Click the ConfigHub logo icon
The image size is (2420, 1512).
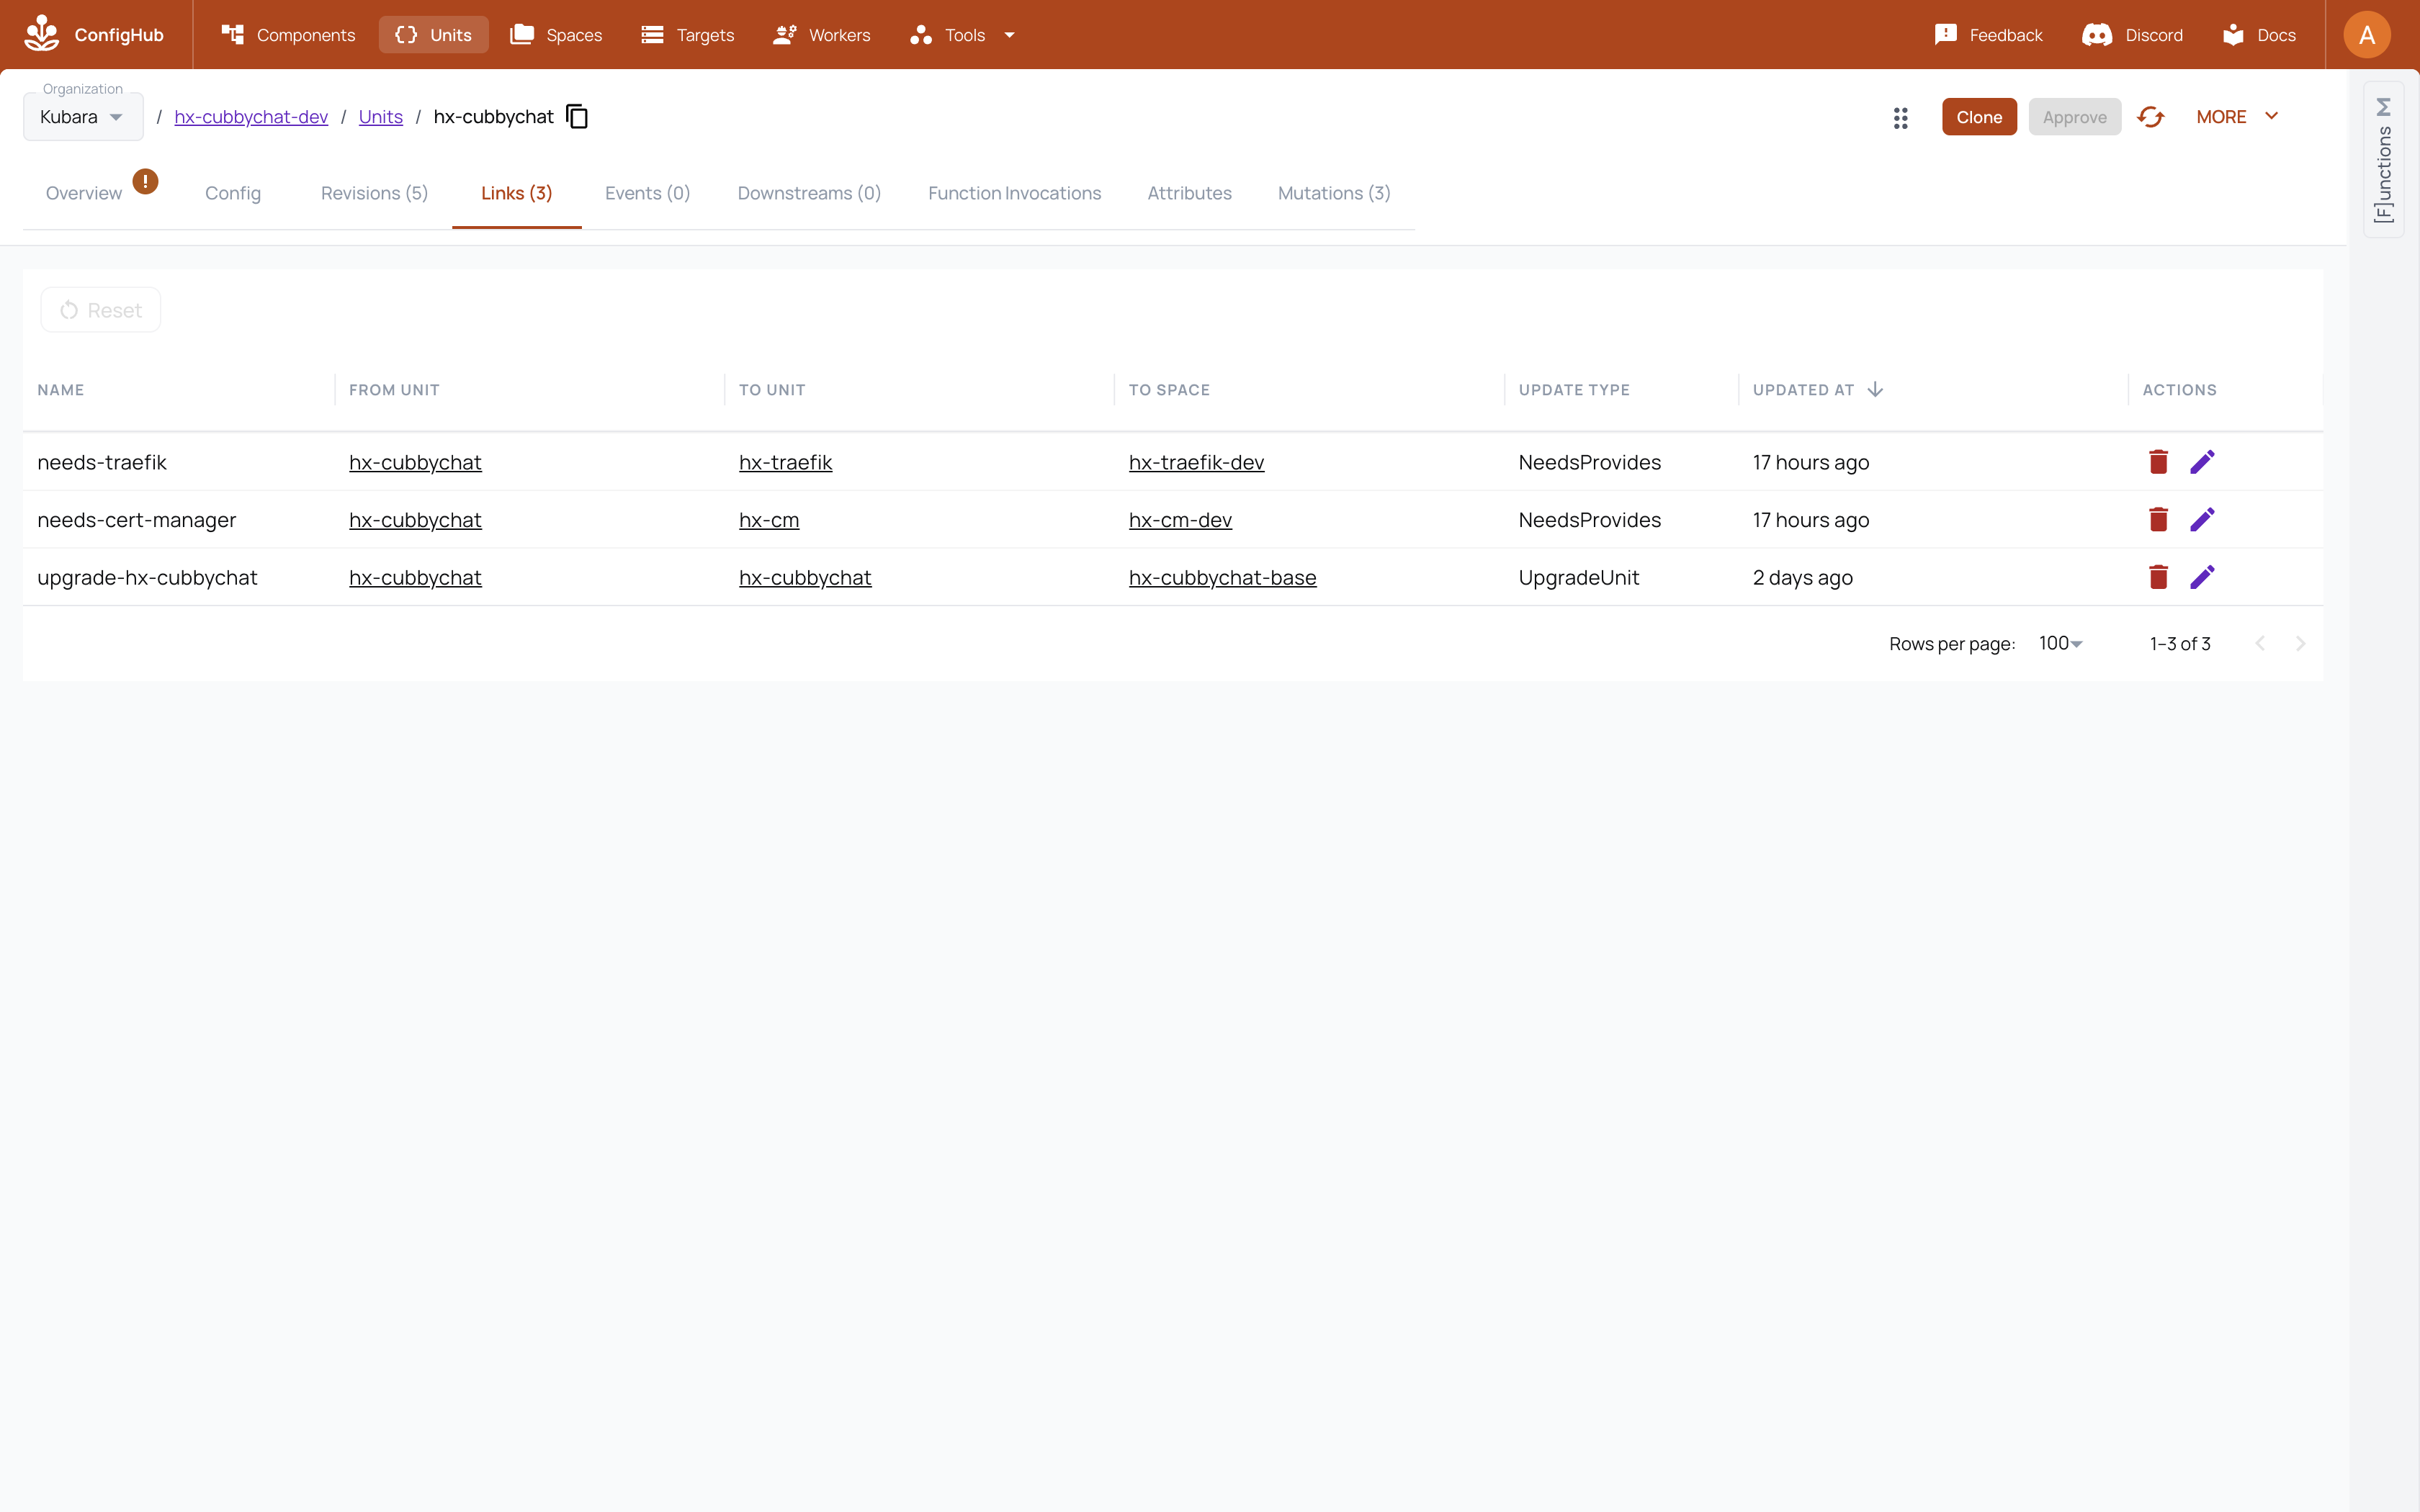41,34
